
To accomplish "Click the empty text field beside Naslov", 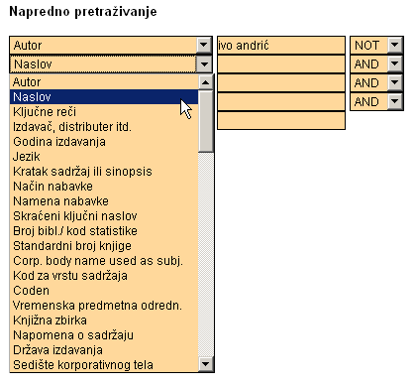I will click(x=281, y=64).
